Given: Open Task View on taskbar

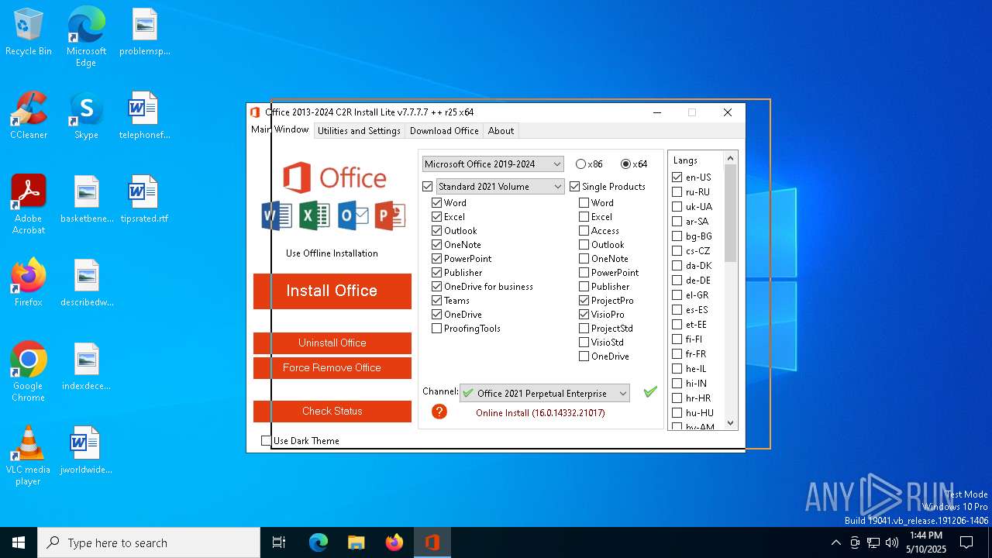Looking at the screenshot, I should point(279,542).
